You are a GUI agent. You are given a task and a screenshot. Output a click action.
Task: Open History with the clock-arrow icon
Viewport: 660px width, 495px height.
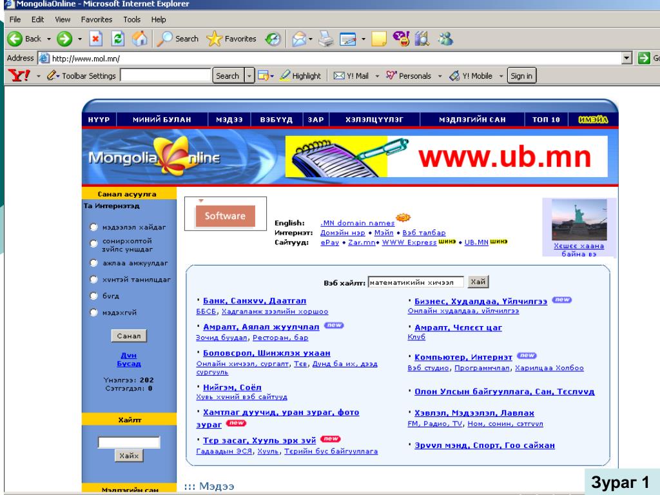point(273,39)
